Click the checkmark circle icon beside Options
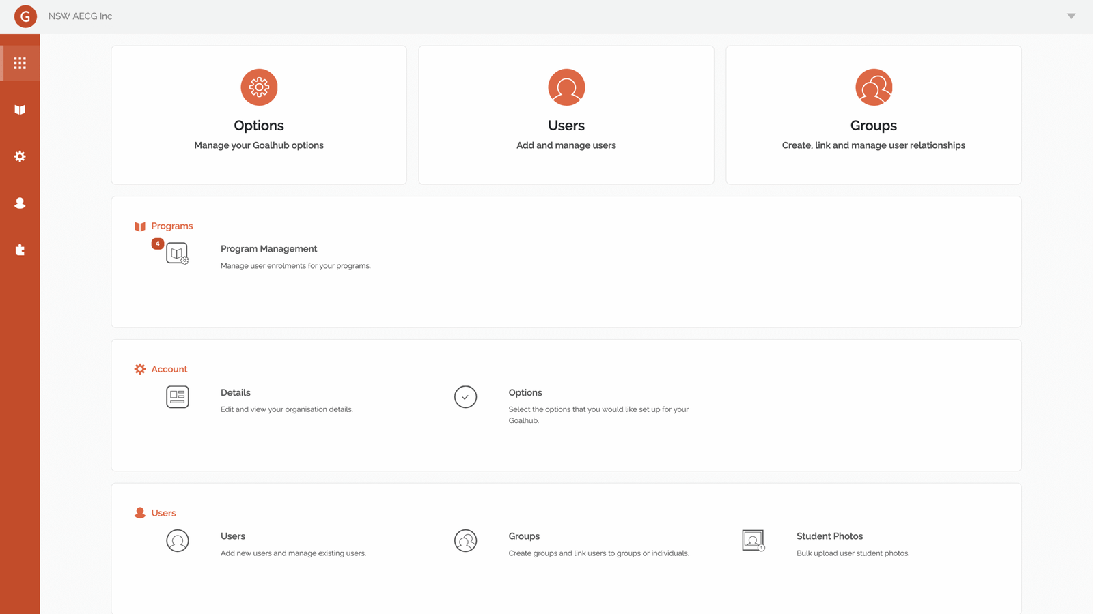Image resolution: width=1093 pixels, height=614 pixels. point(465,396)
